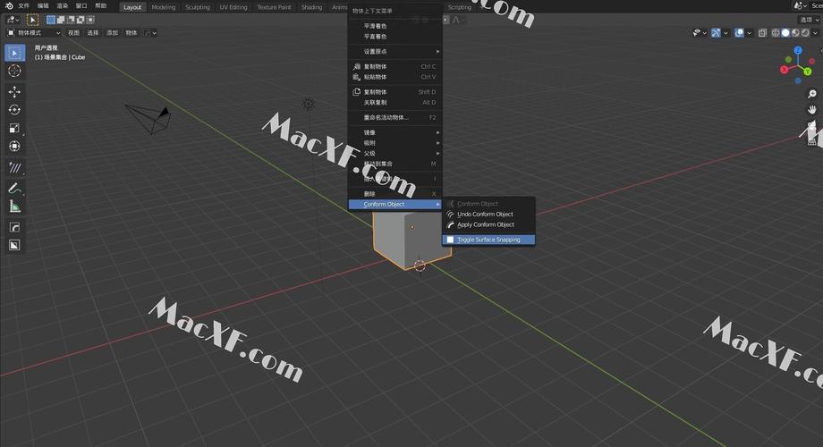The width and height of the screenshot is (823, 447).
Task: Choose 平滑着色 in context menu
Action: click(x=395, y=26)
